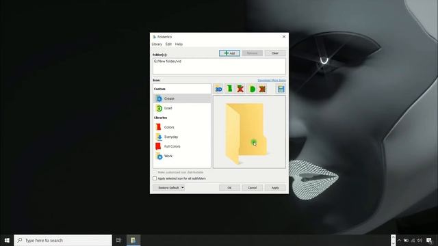Click the Folderico taskbar icon
The height and width of the screenshot is (246, 438).
pos(133,240)
